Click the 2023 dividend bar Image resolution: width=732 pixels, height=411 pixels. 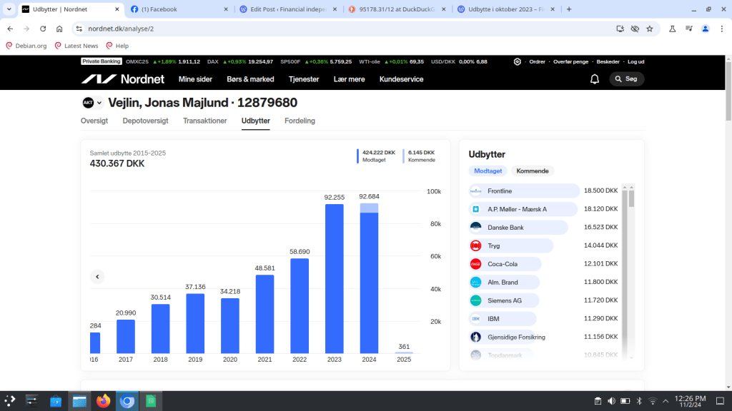[334, 278]
